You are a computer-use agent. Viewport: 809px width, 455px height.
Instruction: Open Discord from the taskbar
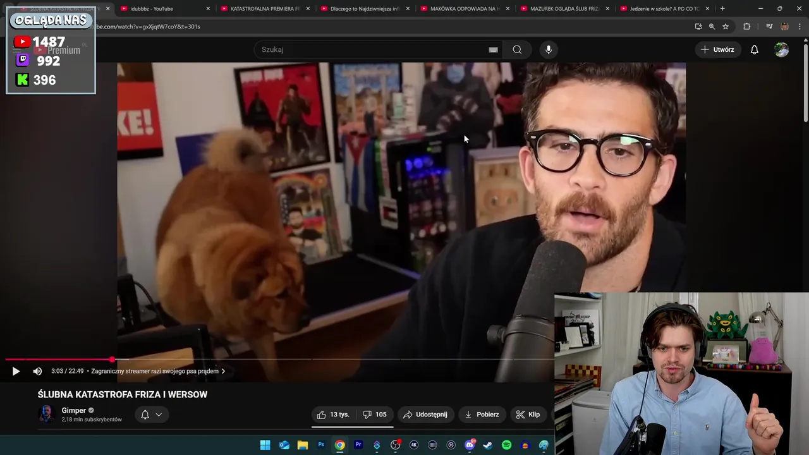[470, 445]
